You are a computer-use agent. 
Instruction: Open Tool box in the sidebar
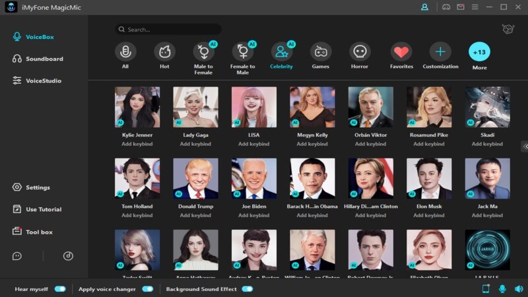[x=32, y=232]
